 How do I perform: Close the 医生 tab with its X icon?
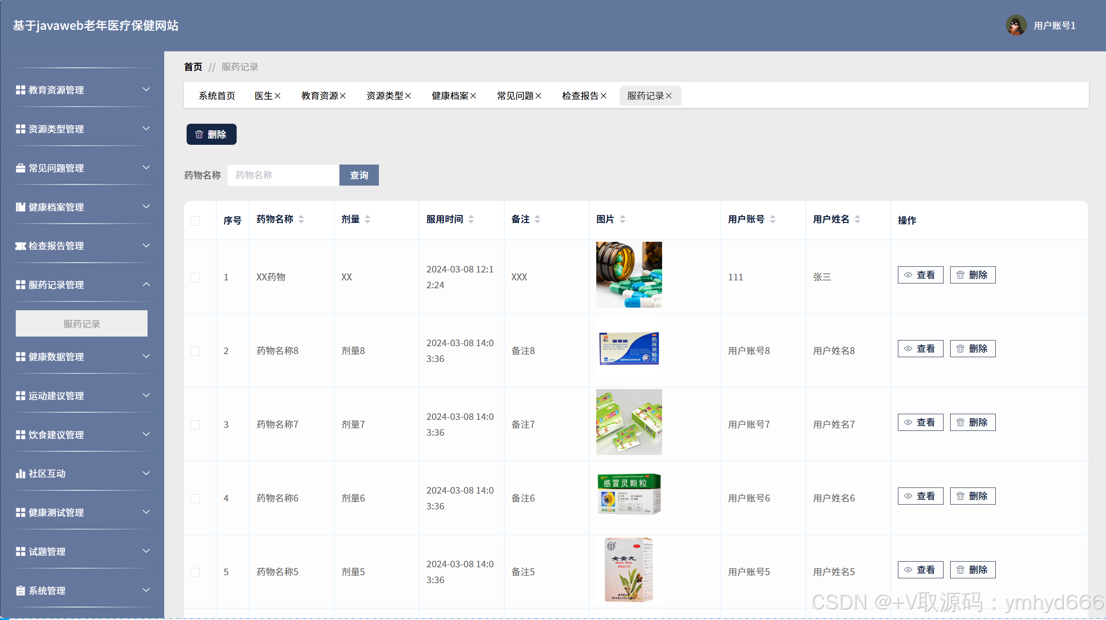click(x=277, y=96)
